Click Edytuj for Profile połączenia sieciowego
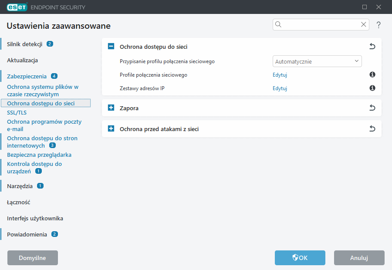Screen dimensions: 392x270 280,75
